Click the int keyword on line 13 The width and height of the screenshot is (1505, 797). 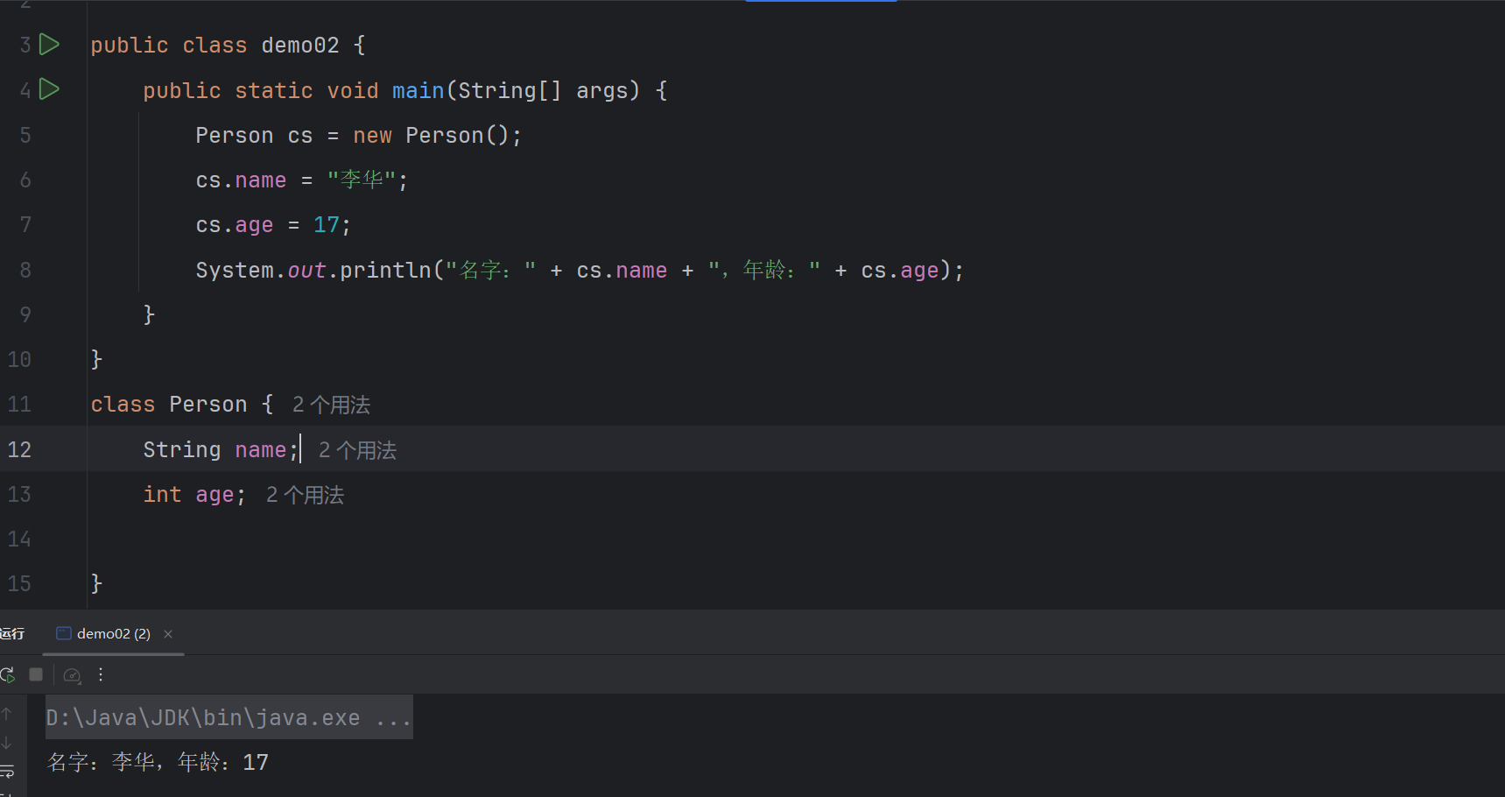pyautogui.click(x=162, y=495)
